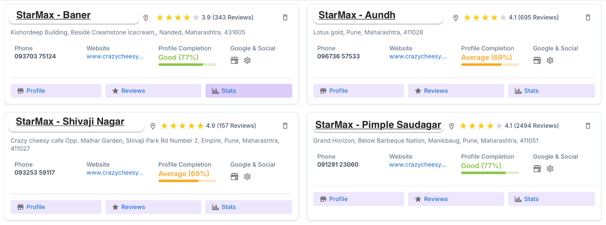Switch to Reviews on StarMax Aundh
The height and width of the screenshot is (225, 606).
pos(456,91)
